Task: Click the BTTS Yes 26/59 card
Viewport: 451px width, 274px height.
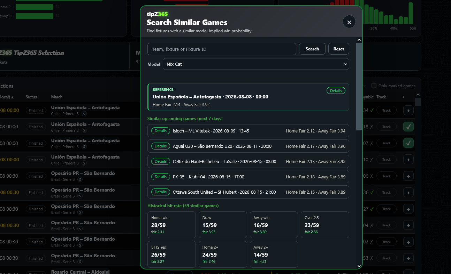Action: [x=171, y=254]
